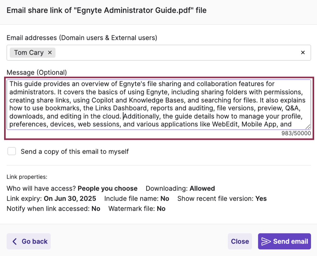Screen dimensions: 317x256
Task: Click the Downloading 'Allowed' property
Action: (202, 188)
